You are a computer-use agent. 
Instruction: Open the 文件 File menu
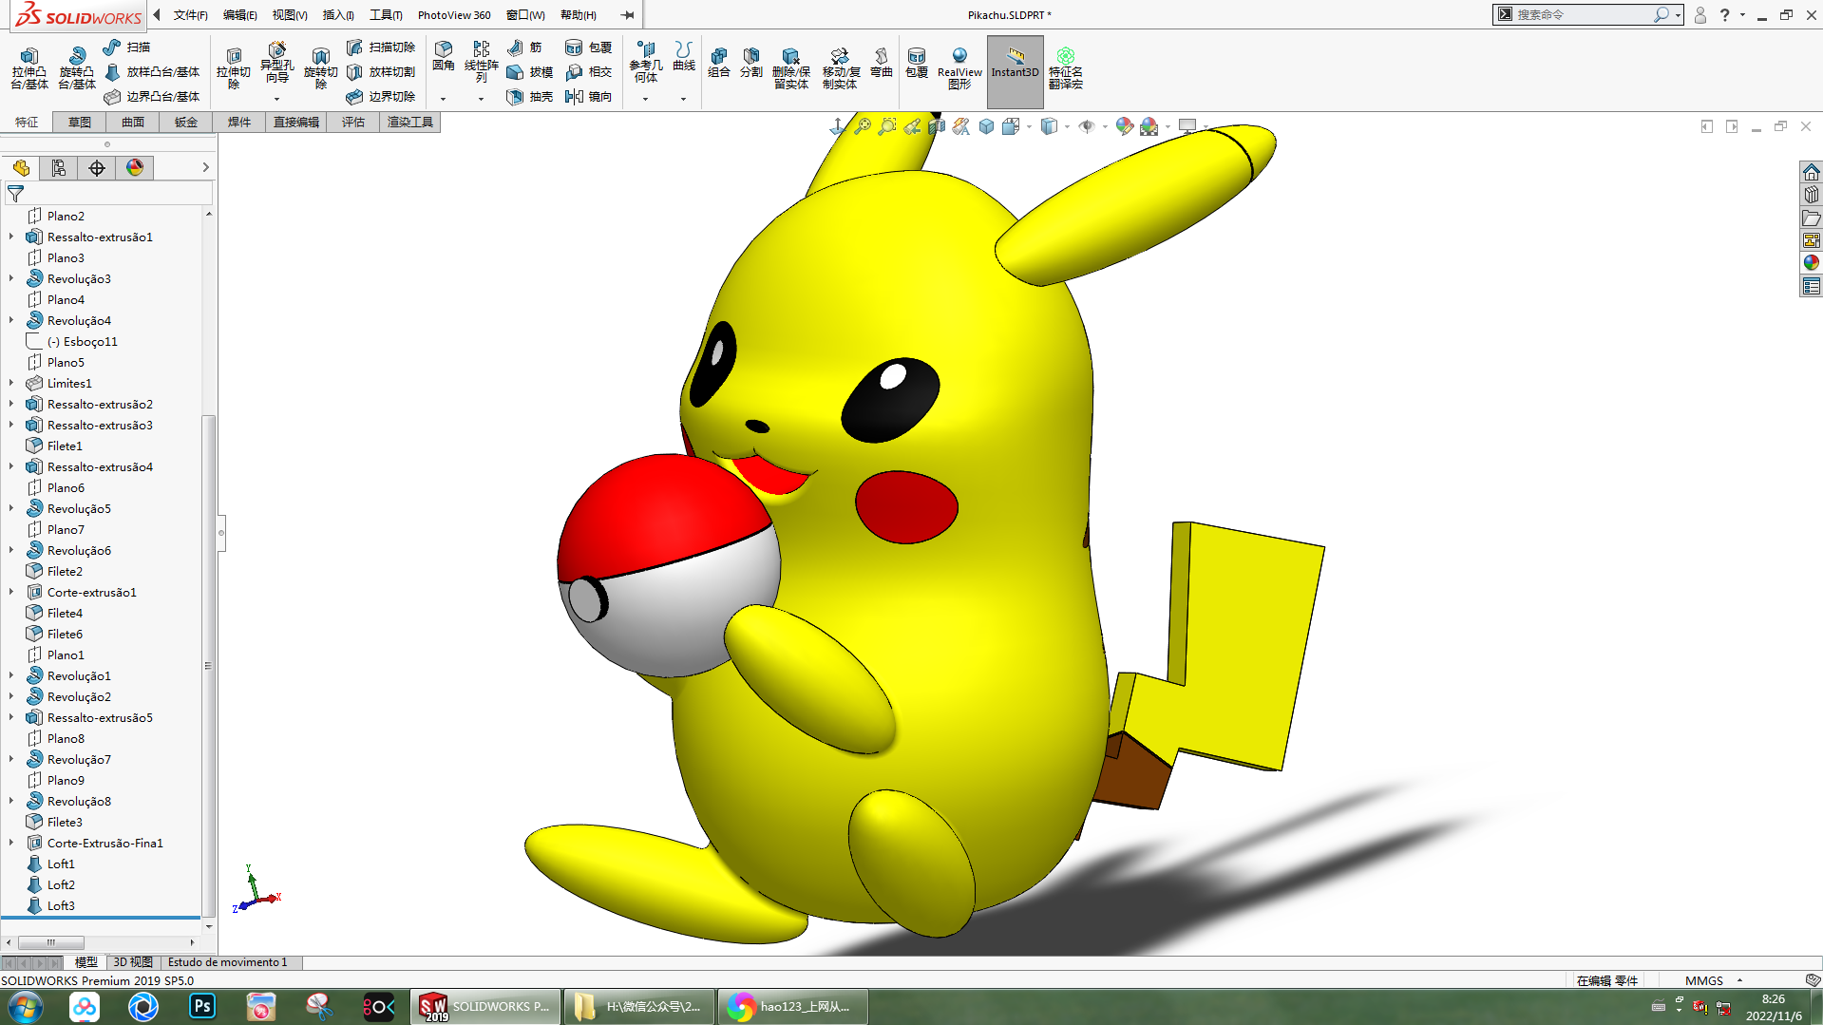tap(190, 15)
